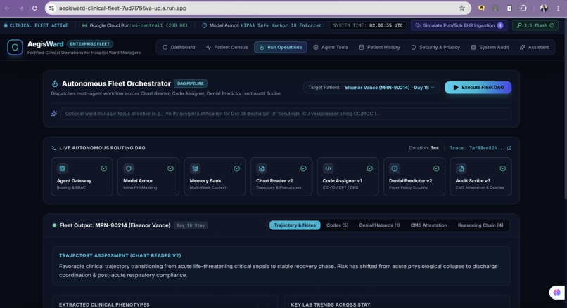Select the Trajectory & Notes tab
567x308 pixels.
[x=295, y=225]
